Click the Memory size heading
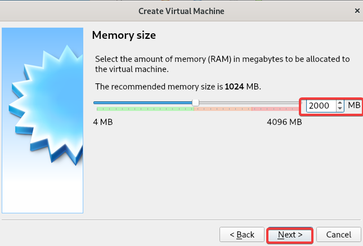This screenshot has height=246, width=363. pos(124,35)
